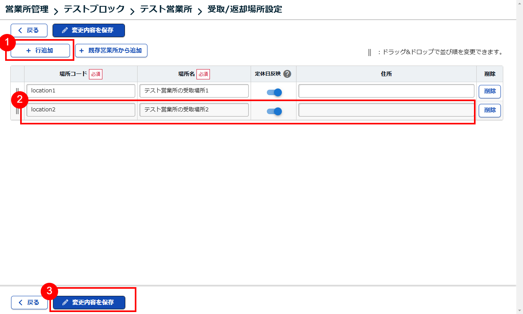523x314 pixels.
Task: Select テスト営業所 breadcrumb item
Action: point(166,9)
